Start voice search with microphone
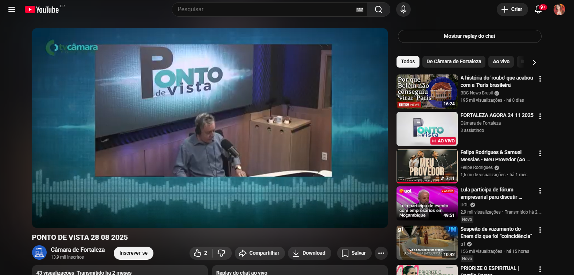The height and width of the screenshot is (275, 574). (x=403, y=9)
